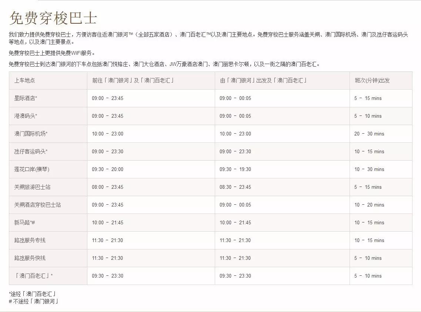
Task: Click the 关闸酒店穿梭巴士站 row label
Action: [38, 205]
